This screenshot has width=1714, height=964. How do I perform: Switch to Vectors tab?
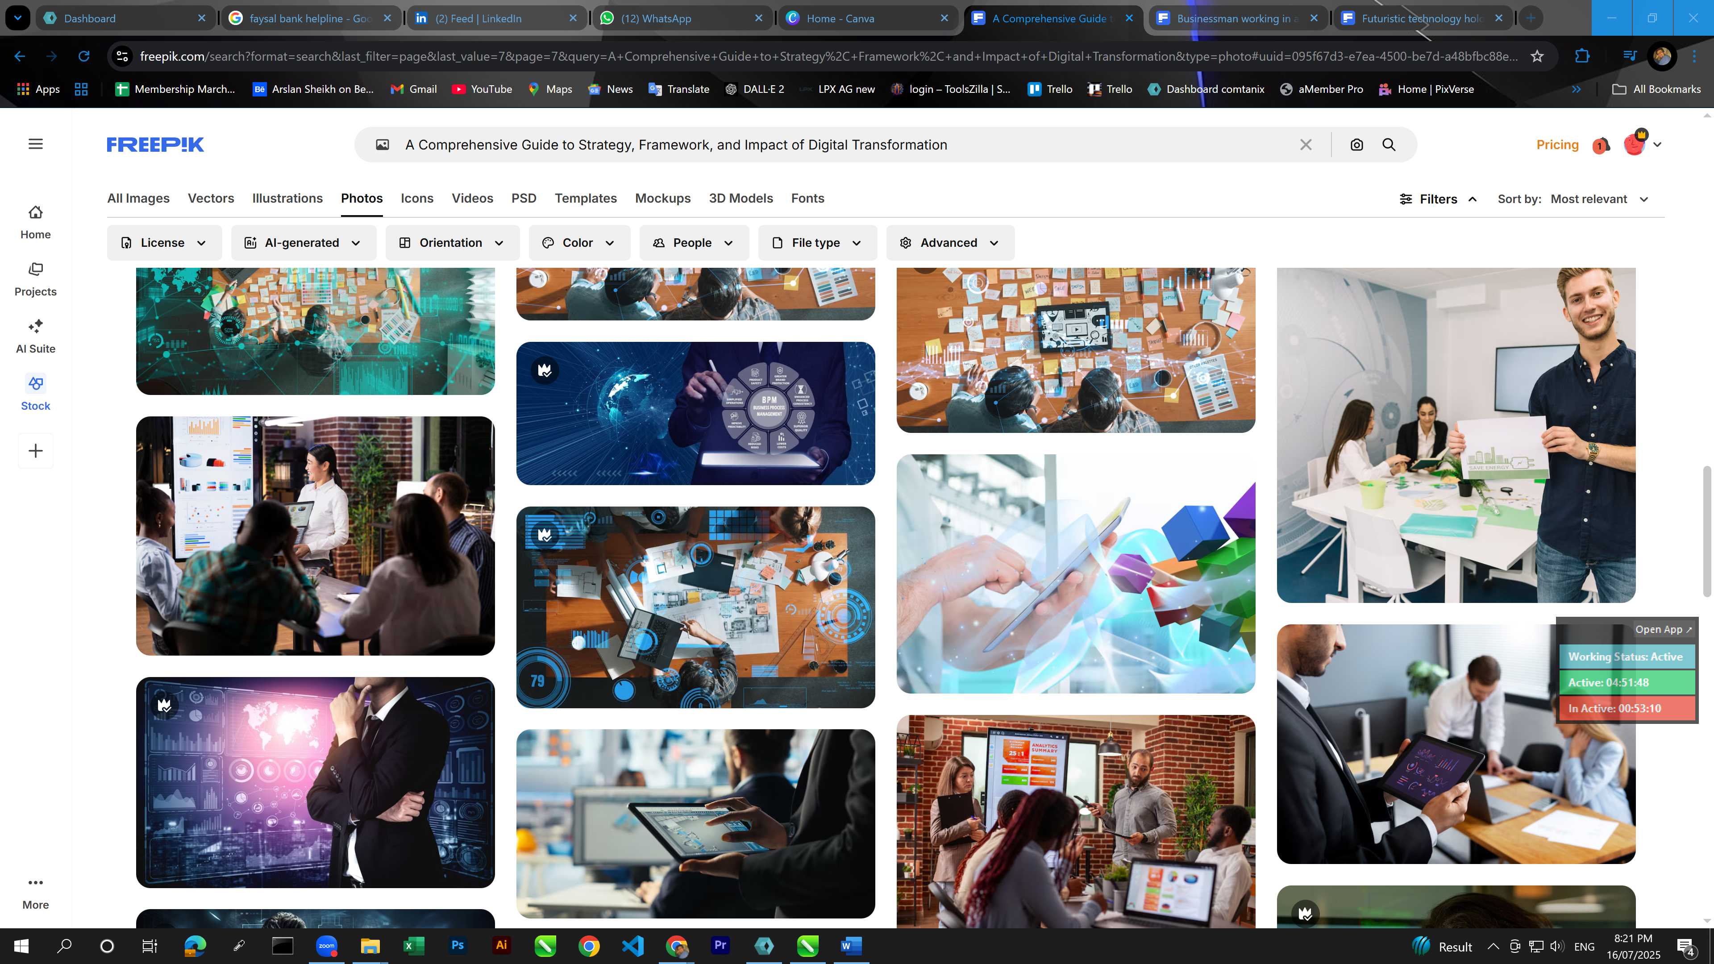pos(211,198)
